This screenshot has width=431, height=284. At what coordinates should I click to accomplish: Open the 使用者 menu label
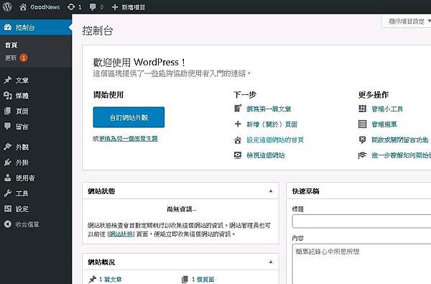point(25,178)
